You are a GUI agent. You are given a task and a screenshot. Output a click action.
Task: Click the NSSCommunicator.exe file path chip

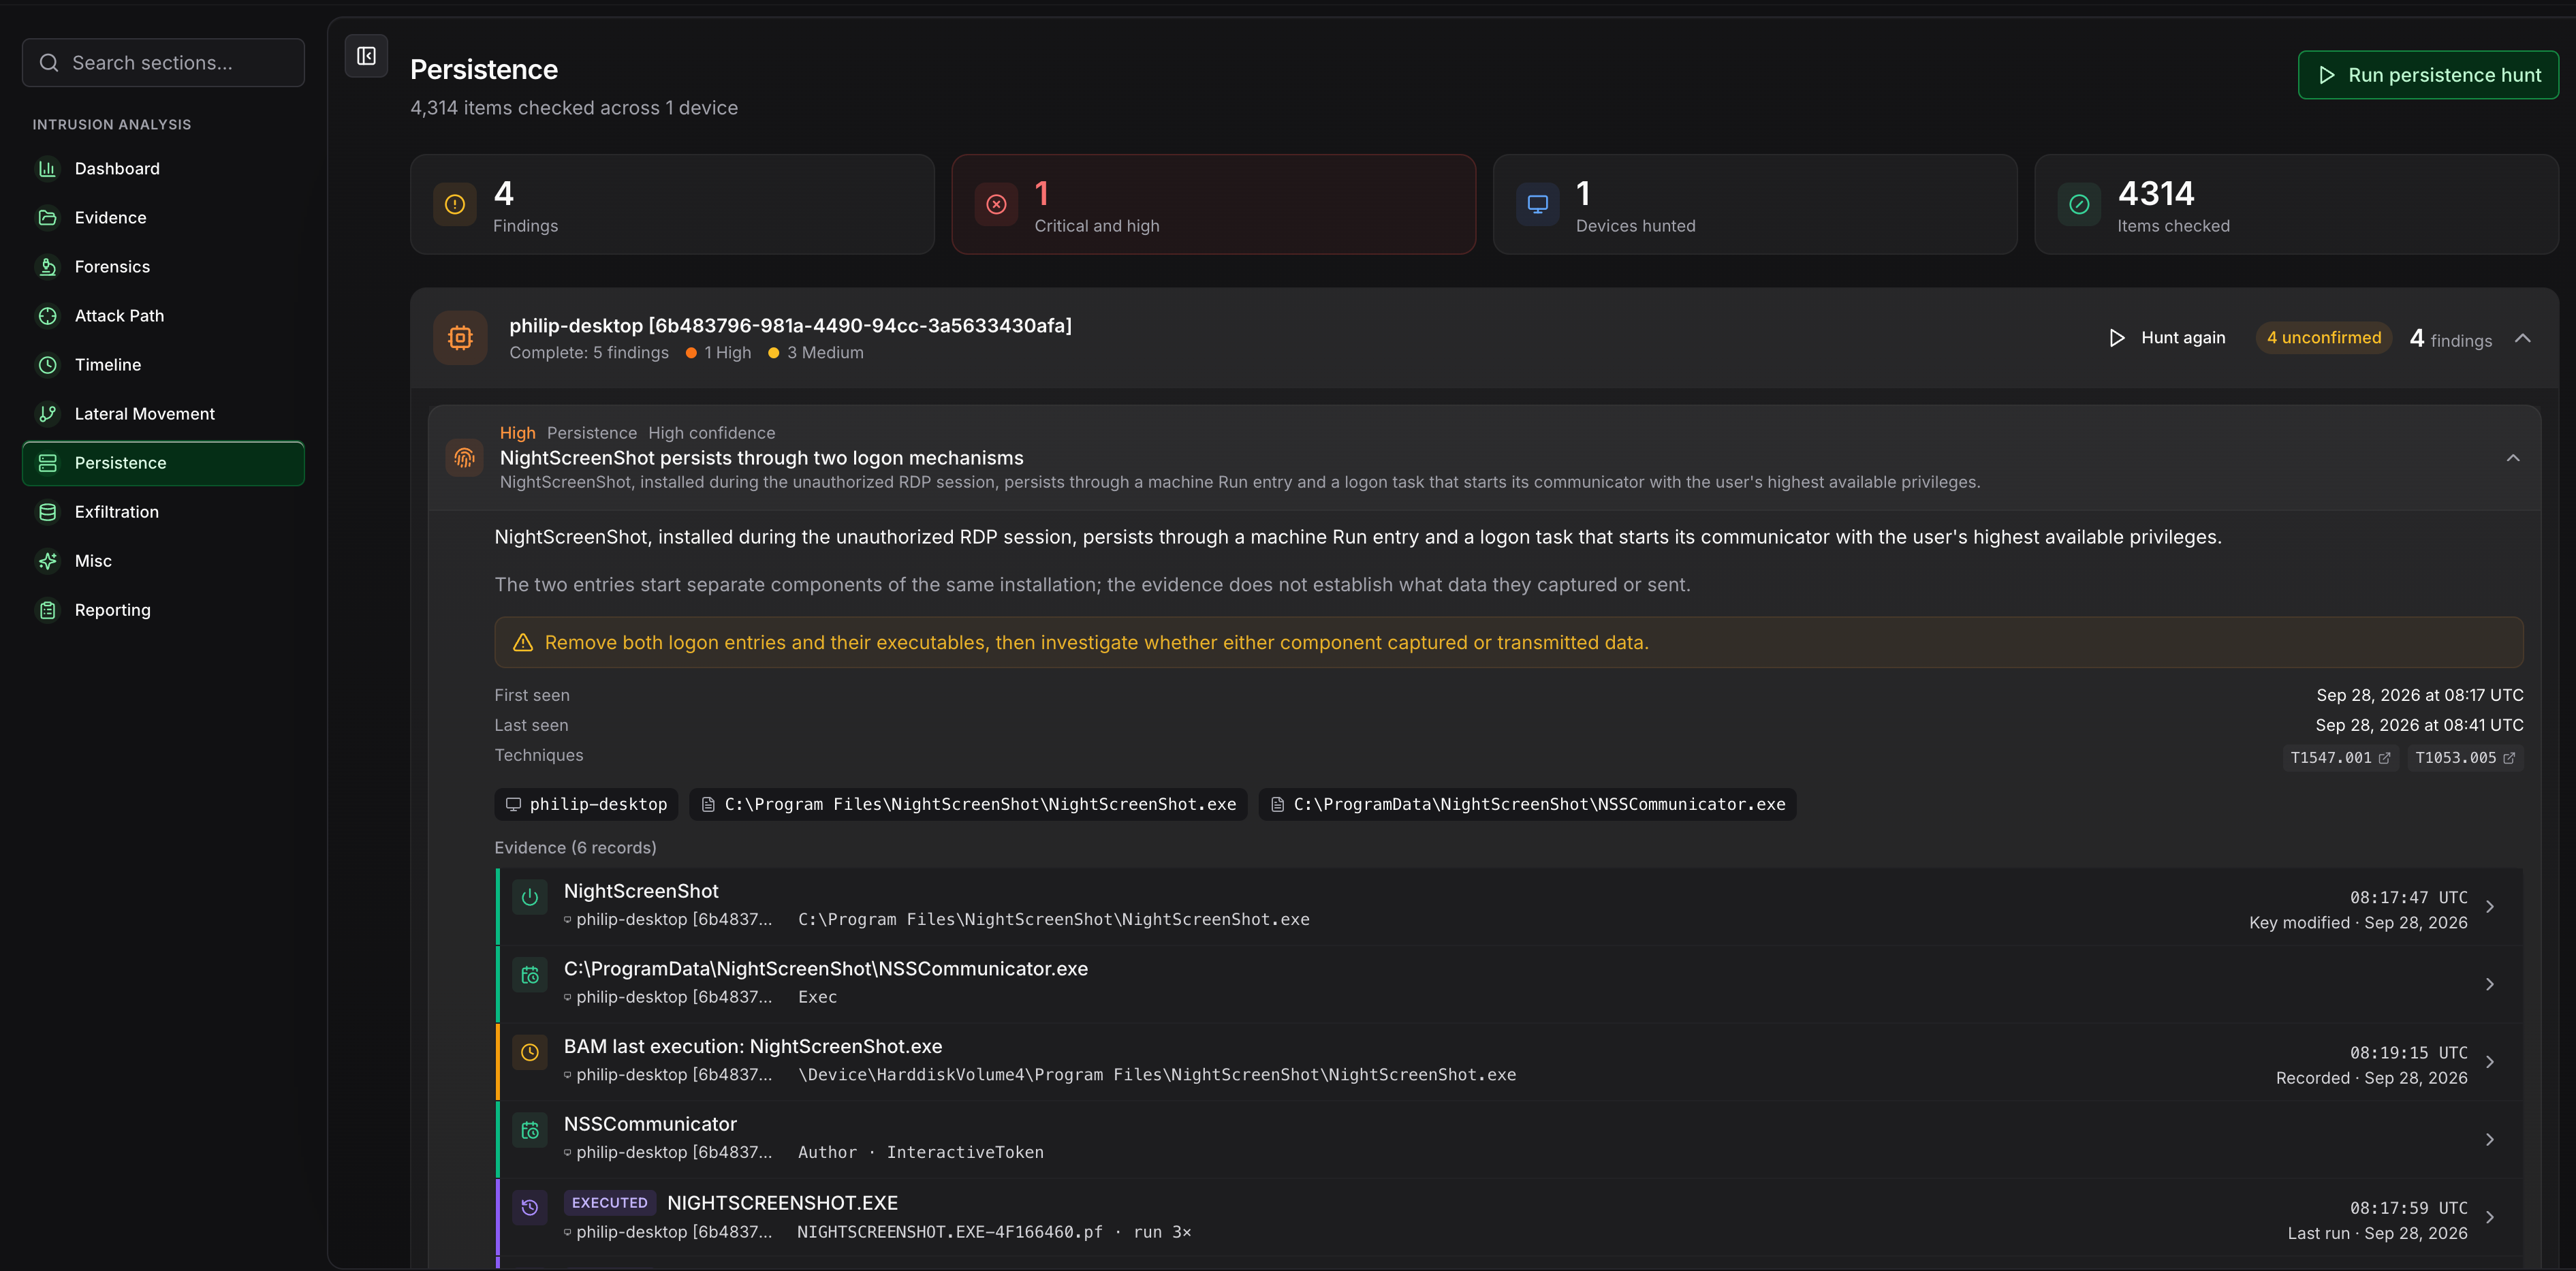click(1527, 805)
